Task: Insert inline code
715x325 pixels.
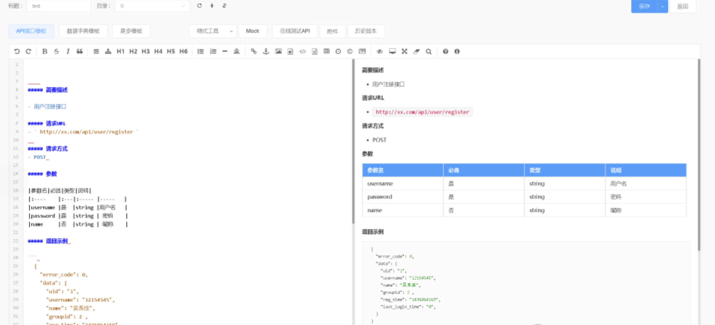Action: click(302, 51)
